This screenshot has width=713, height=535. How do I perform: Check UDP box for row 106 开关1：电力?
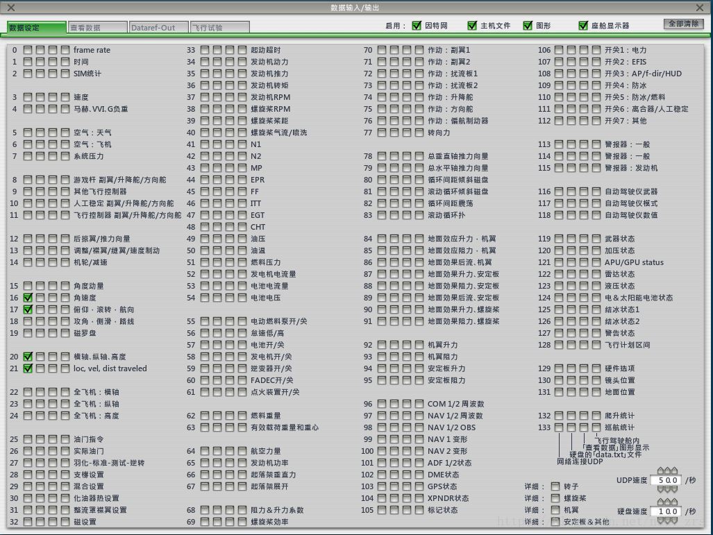click(x=559, y=49)
